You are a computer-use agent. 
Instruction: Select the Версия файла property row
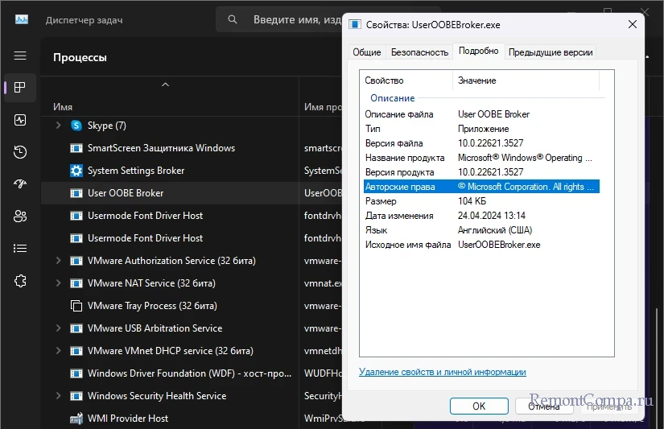click(x=481, y=143)
